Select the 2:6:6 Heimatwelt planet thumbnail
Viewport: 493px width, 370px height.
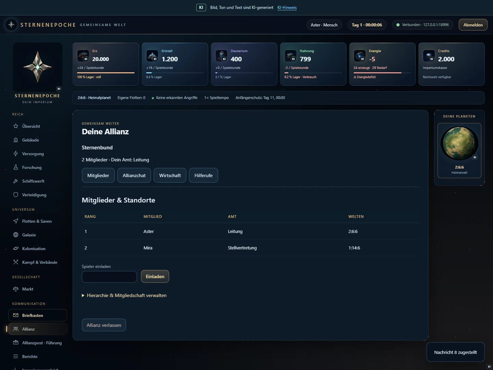tap(459, 150)
